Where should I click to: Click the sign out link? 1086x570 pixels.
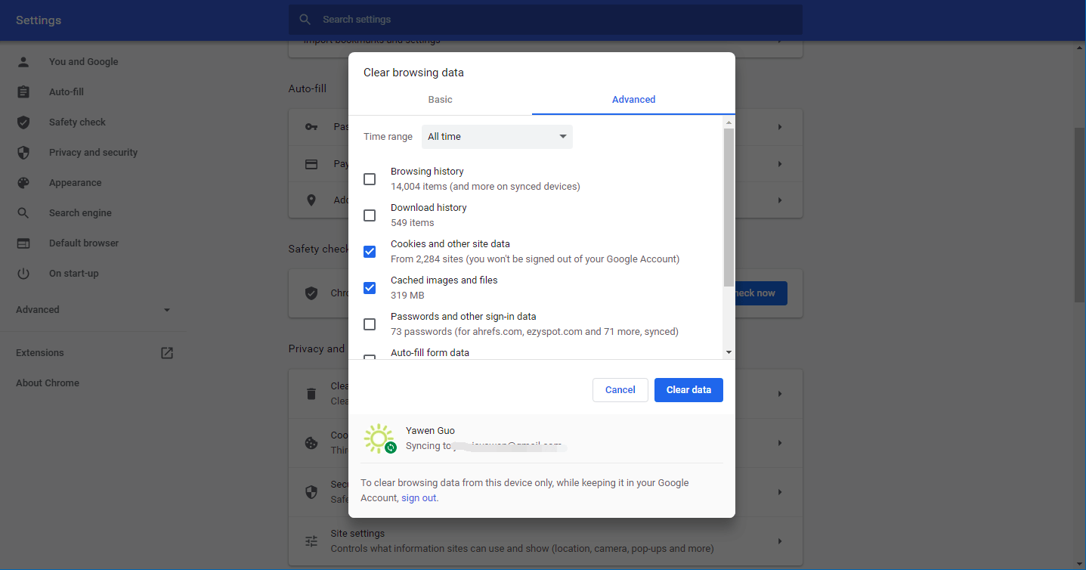click(419, 498)
